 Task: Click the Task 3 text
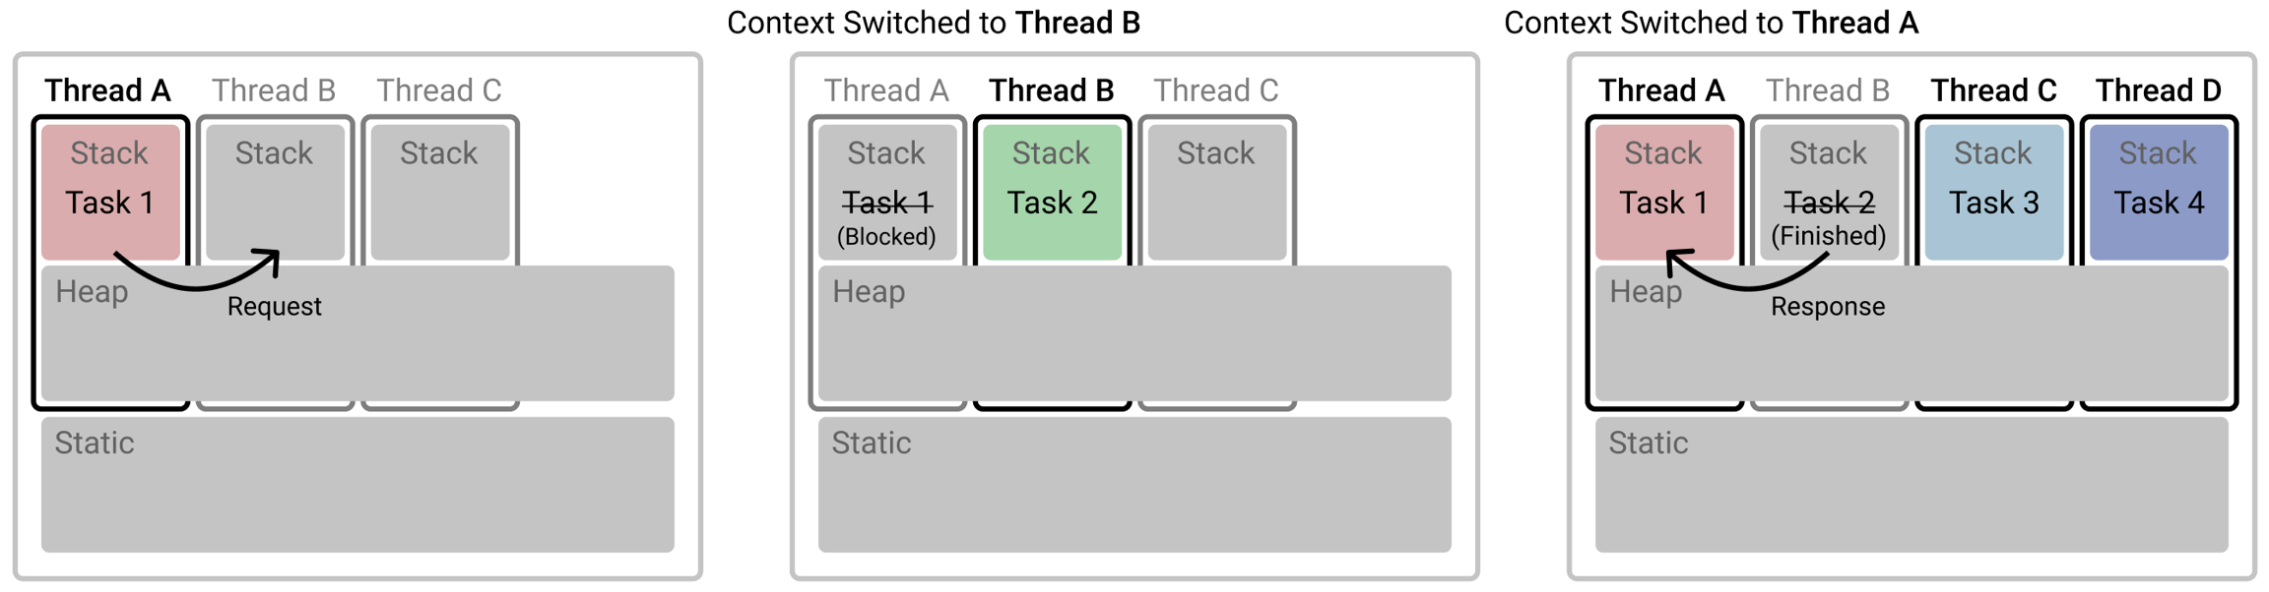pyautogui.click(x=1993, y=203)
